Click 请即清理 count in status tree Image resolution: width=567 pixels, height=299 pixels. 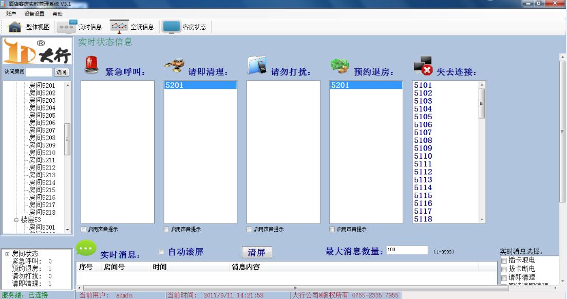tap(32, 284)
